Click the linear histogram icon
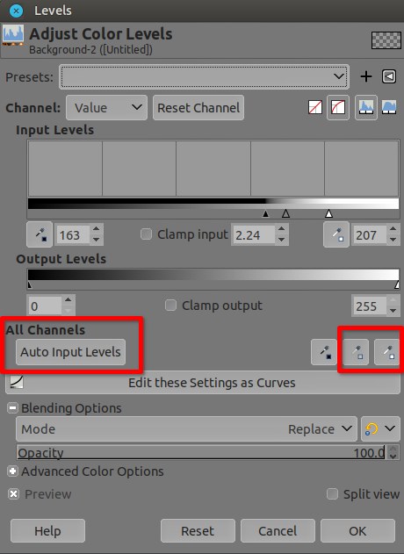 (x=366, y=107)
